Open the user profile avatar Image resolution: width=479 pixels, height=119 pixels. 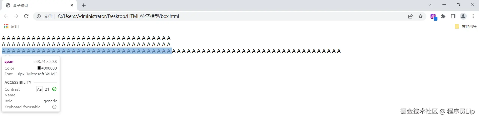pyautogui.click(x=463, y=16)
